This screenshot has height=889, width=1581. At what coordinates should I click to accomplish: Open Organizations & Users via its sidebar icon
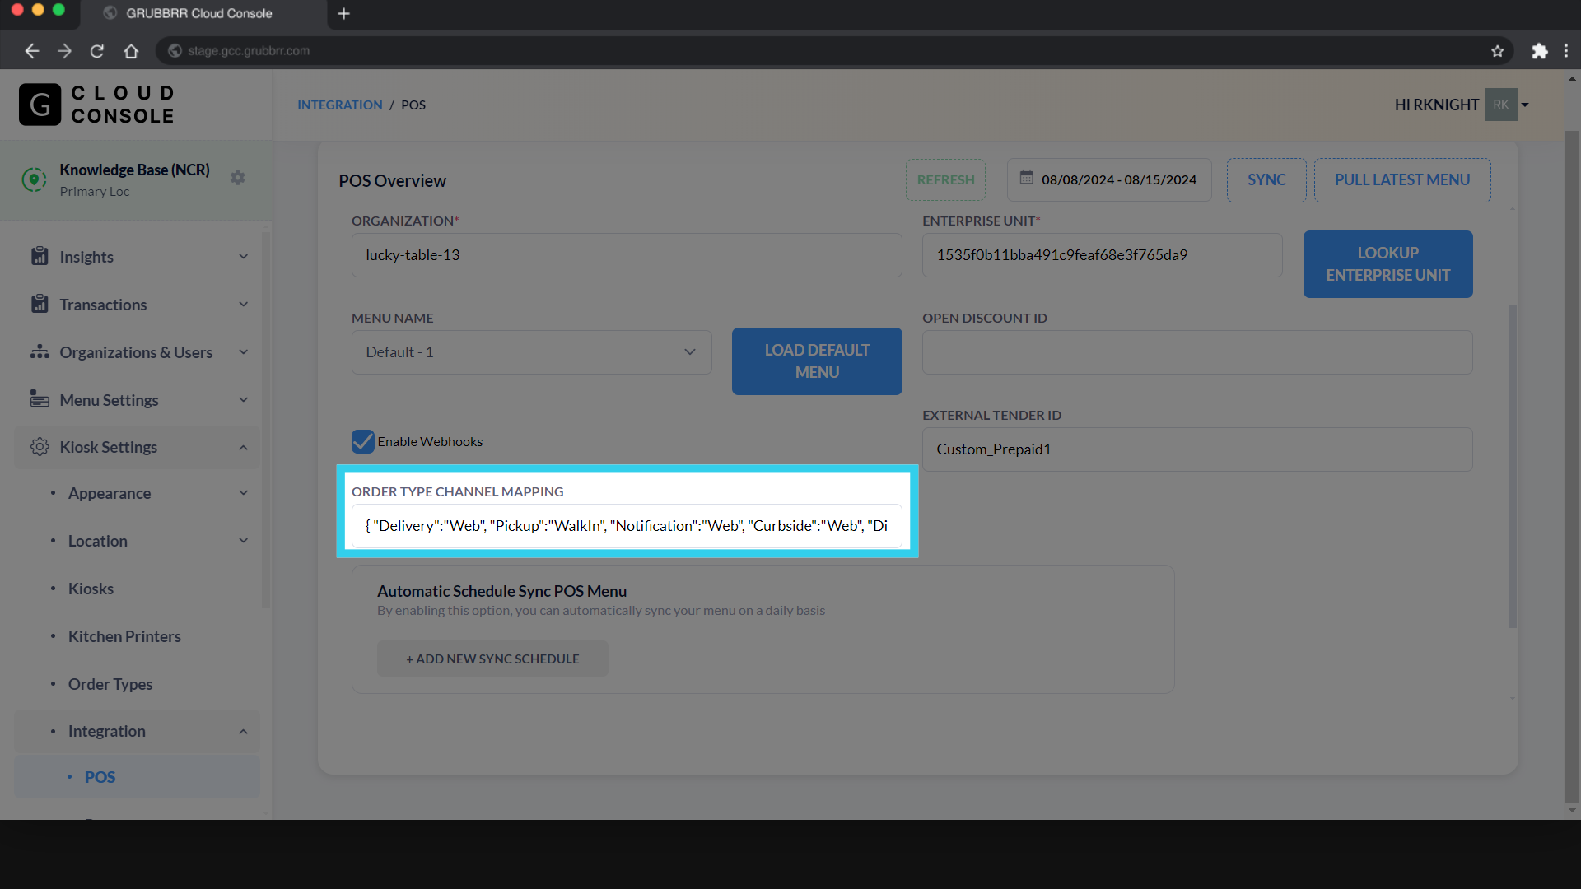[40, 351]
